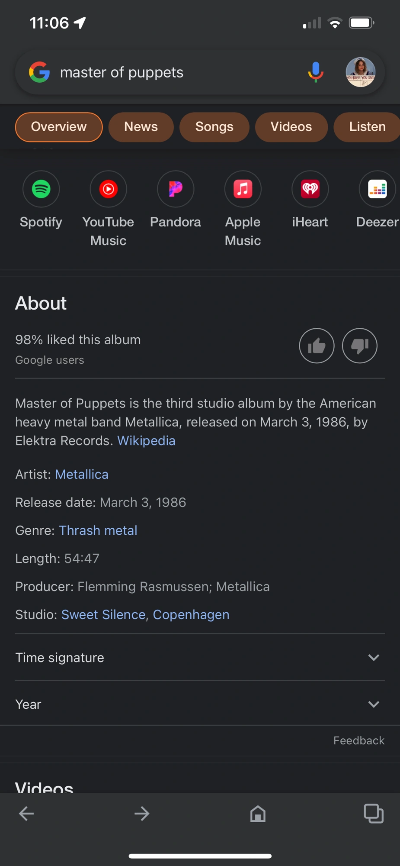The width and height of the screenshot is (400, 866).
Task: Follow the Thrash metal genre link
Action: point(98,530)
